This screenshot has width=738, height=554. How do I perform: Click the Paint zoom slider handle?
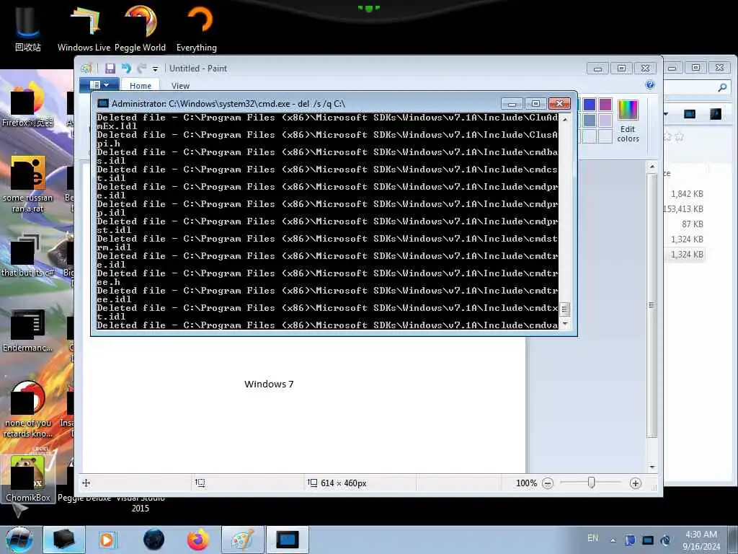(x=591, y=483)
